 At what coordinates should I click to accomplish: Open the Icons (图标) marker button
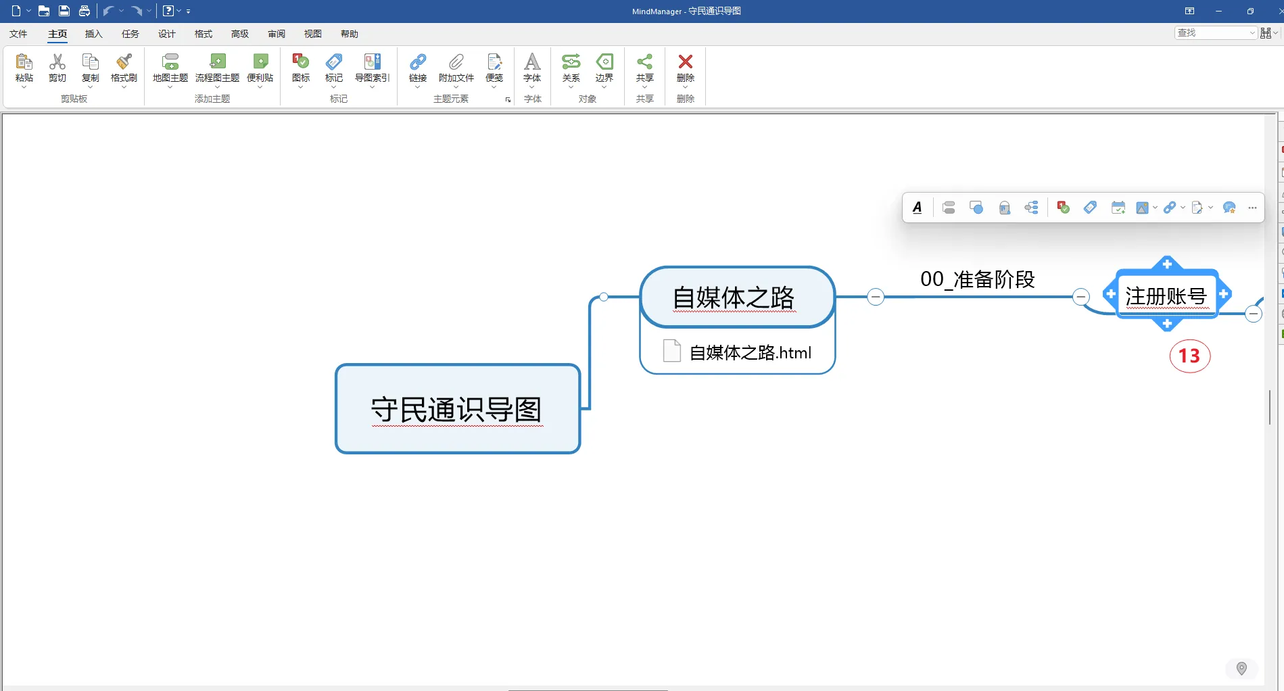coord(301,62)
